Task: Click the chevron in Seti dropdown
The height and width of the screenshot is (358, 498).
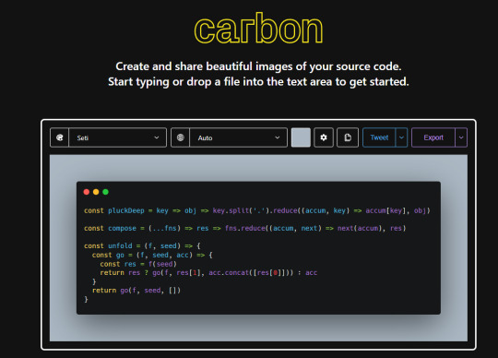Action: (157, 137)
